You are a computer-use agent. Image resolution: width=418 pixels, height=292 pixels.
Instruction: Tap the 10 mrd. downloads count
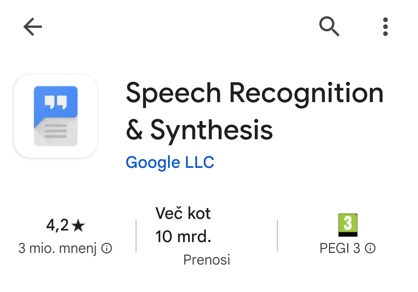(x=183, y=236)
